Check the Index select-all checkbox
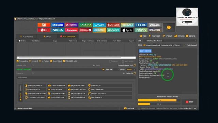The image size is (218, 123). coord(20,41)
